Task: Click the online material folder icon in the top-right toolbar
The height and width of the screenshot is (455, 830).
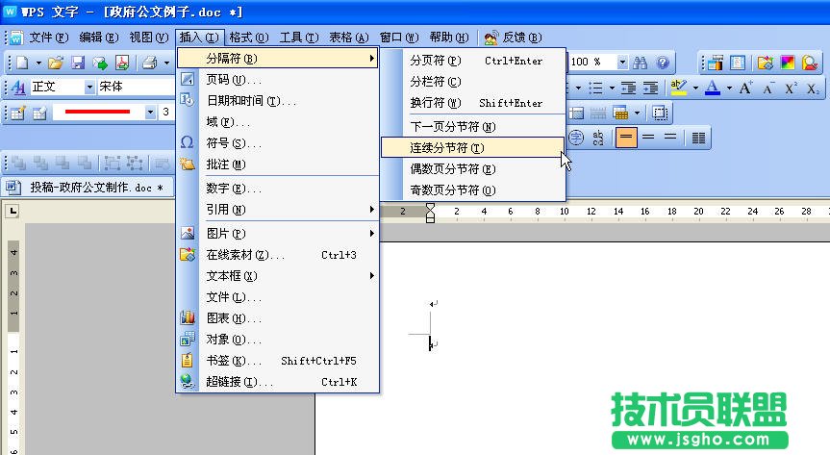Action: [766, 63]
